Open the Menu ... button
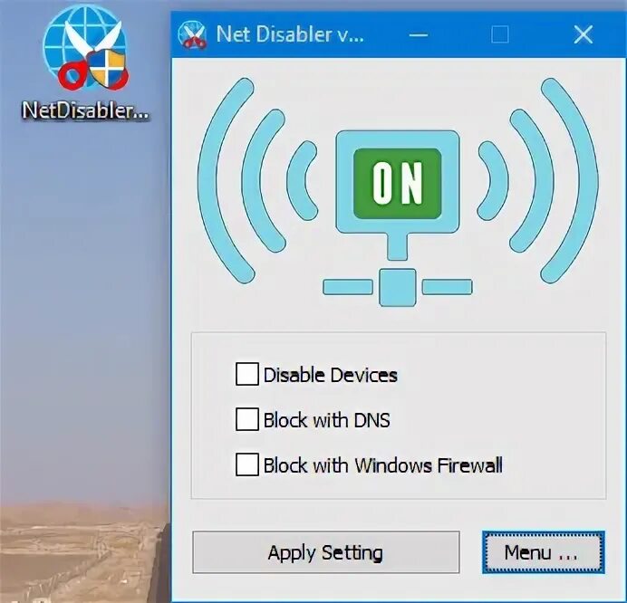 [x=544, y=552]
